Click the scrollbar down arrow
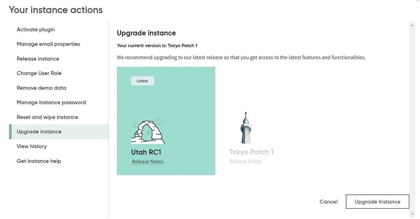The height and width of the screenshot is (219, 420). [412, 214]
